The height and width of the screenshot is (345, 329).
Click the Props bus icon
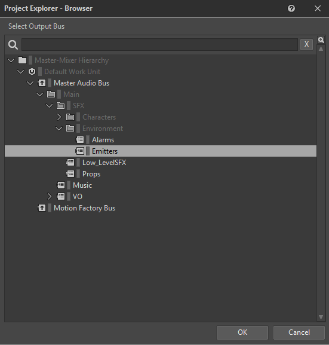[70, 174]
